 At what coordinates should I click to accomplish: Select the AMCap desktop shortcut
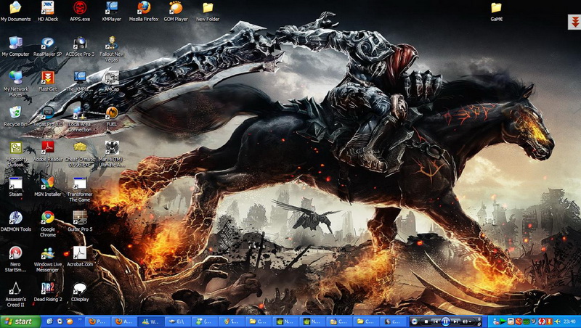112,81
